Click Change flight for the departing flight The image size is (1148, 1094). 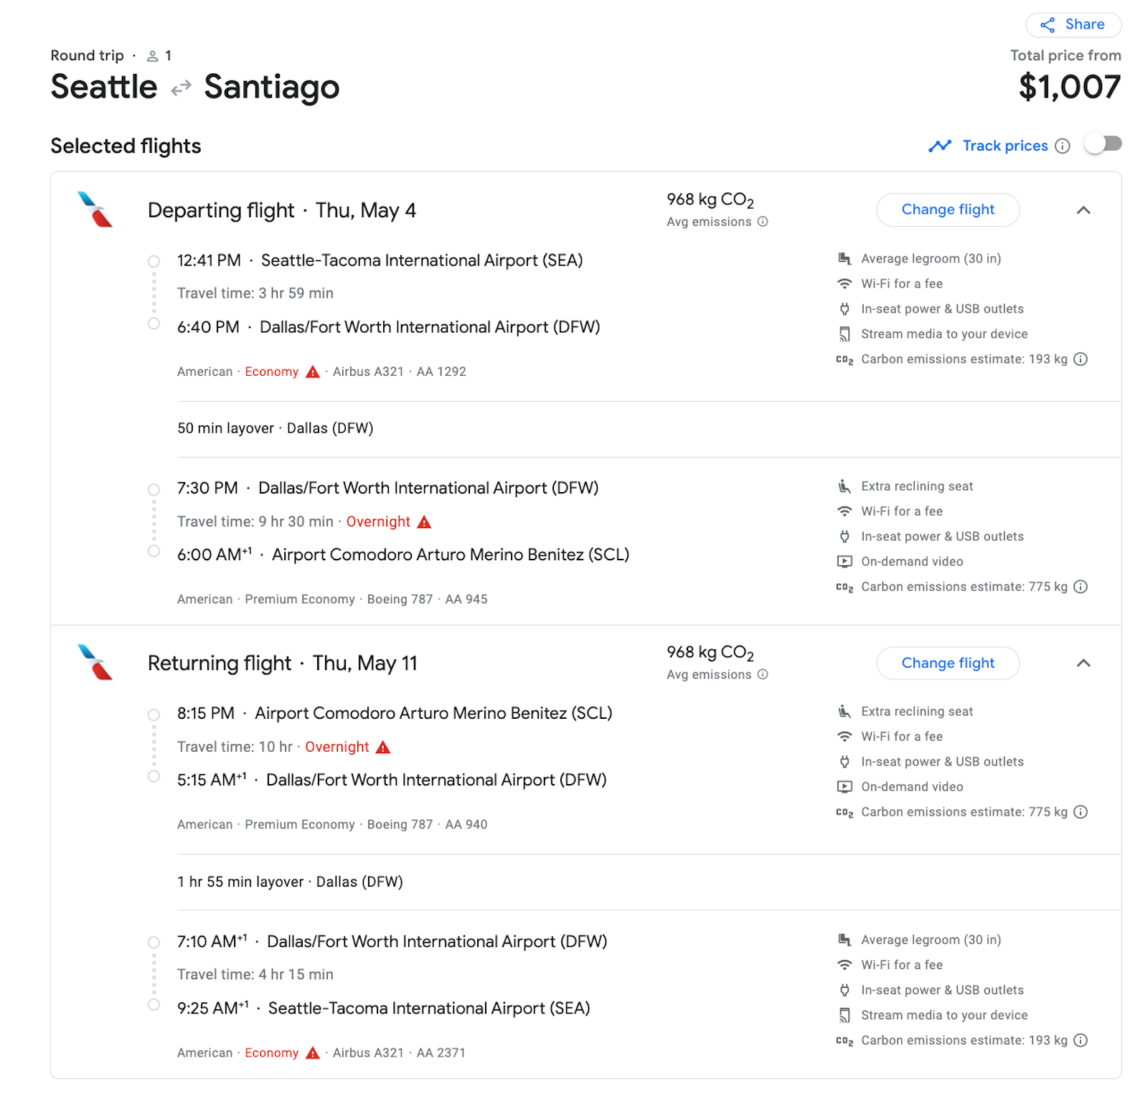point(948,209)
